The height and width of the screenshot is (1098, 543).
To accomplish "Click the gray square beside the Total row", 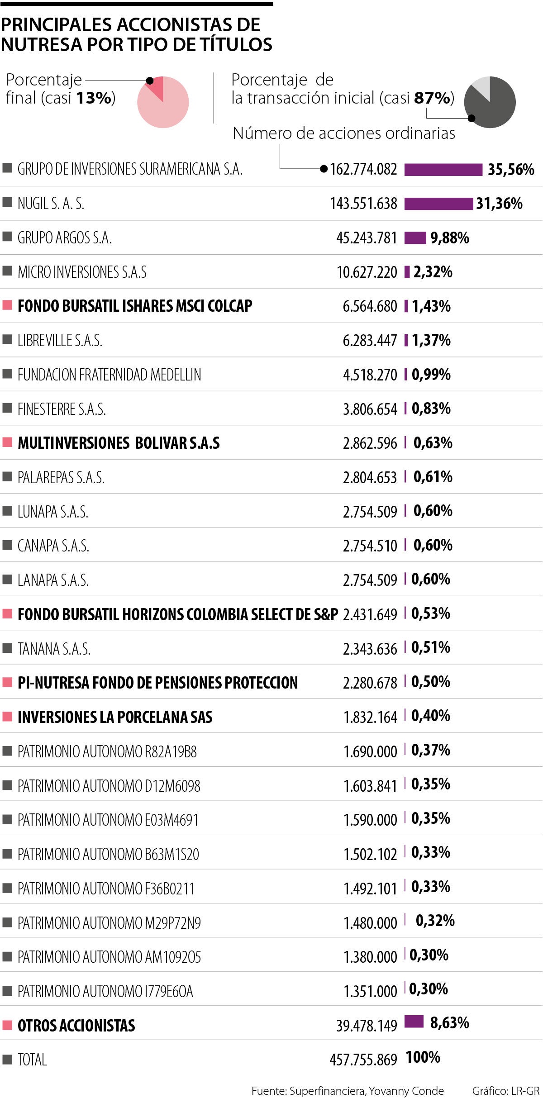I will (7, 1059).
